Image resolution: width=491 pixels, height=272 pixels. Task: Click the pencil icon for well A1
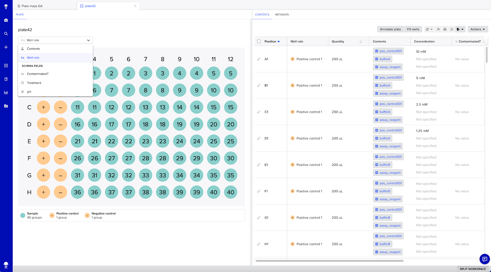coord(259,59)
